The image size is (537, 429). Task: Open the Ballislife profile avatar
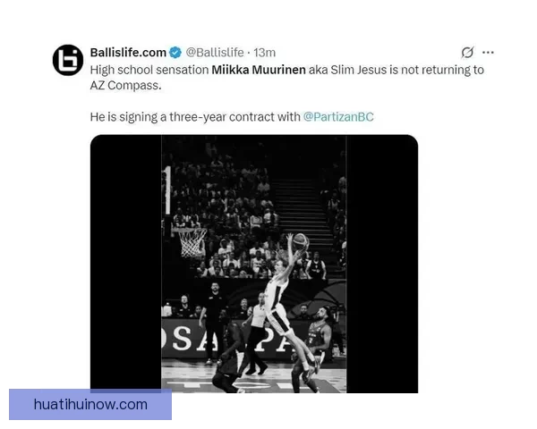point(68,60)
